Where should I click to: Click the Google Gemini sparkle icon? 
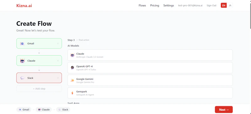click(x=72, y=80)
